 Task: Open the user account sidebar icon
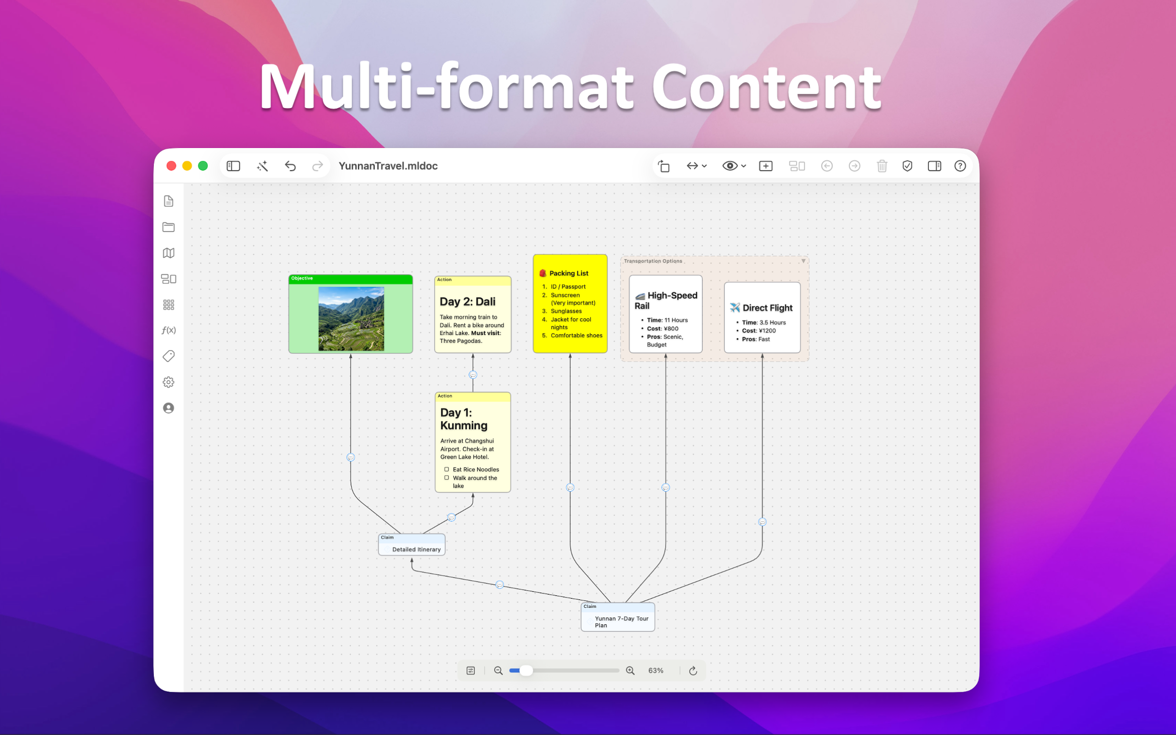click(169, 408)
